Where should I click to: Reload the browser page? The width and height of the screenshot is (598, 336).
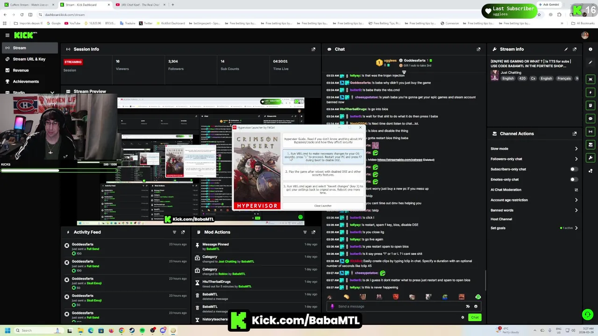[x=21, y=14]
